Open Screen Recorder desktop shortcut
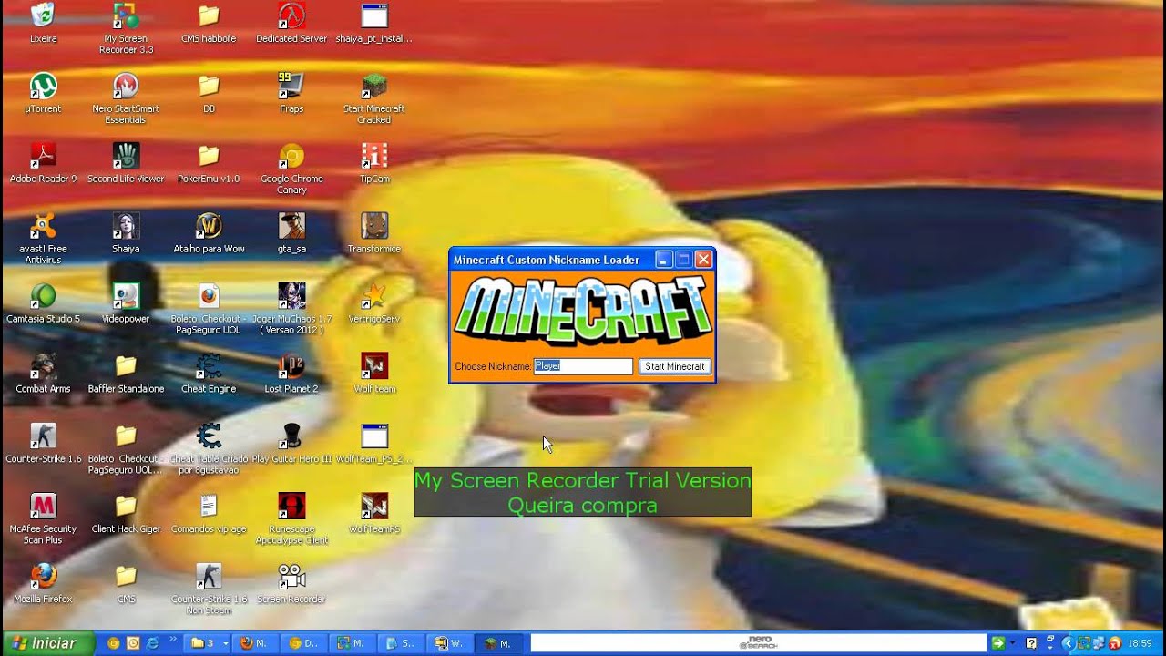 pyautogui.click(x=291, y=585)
